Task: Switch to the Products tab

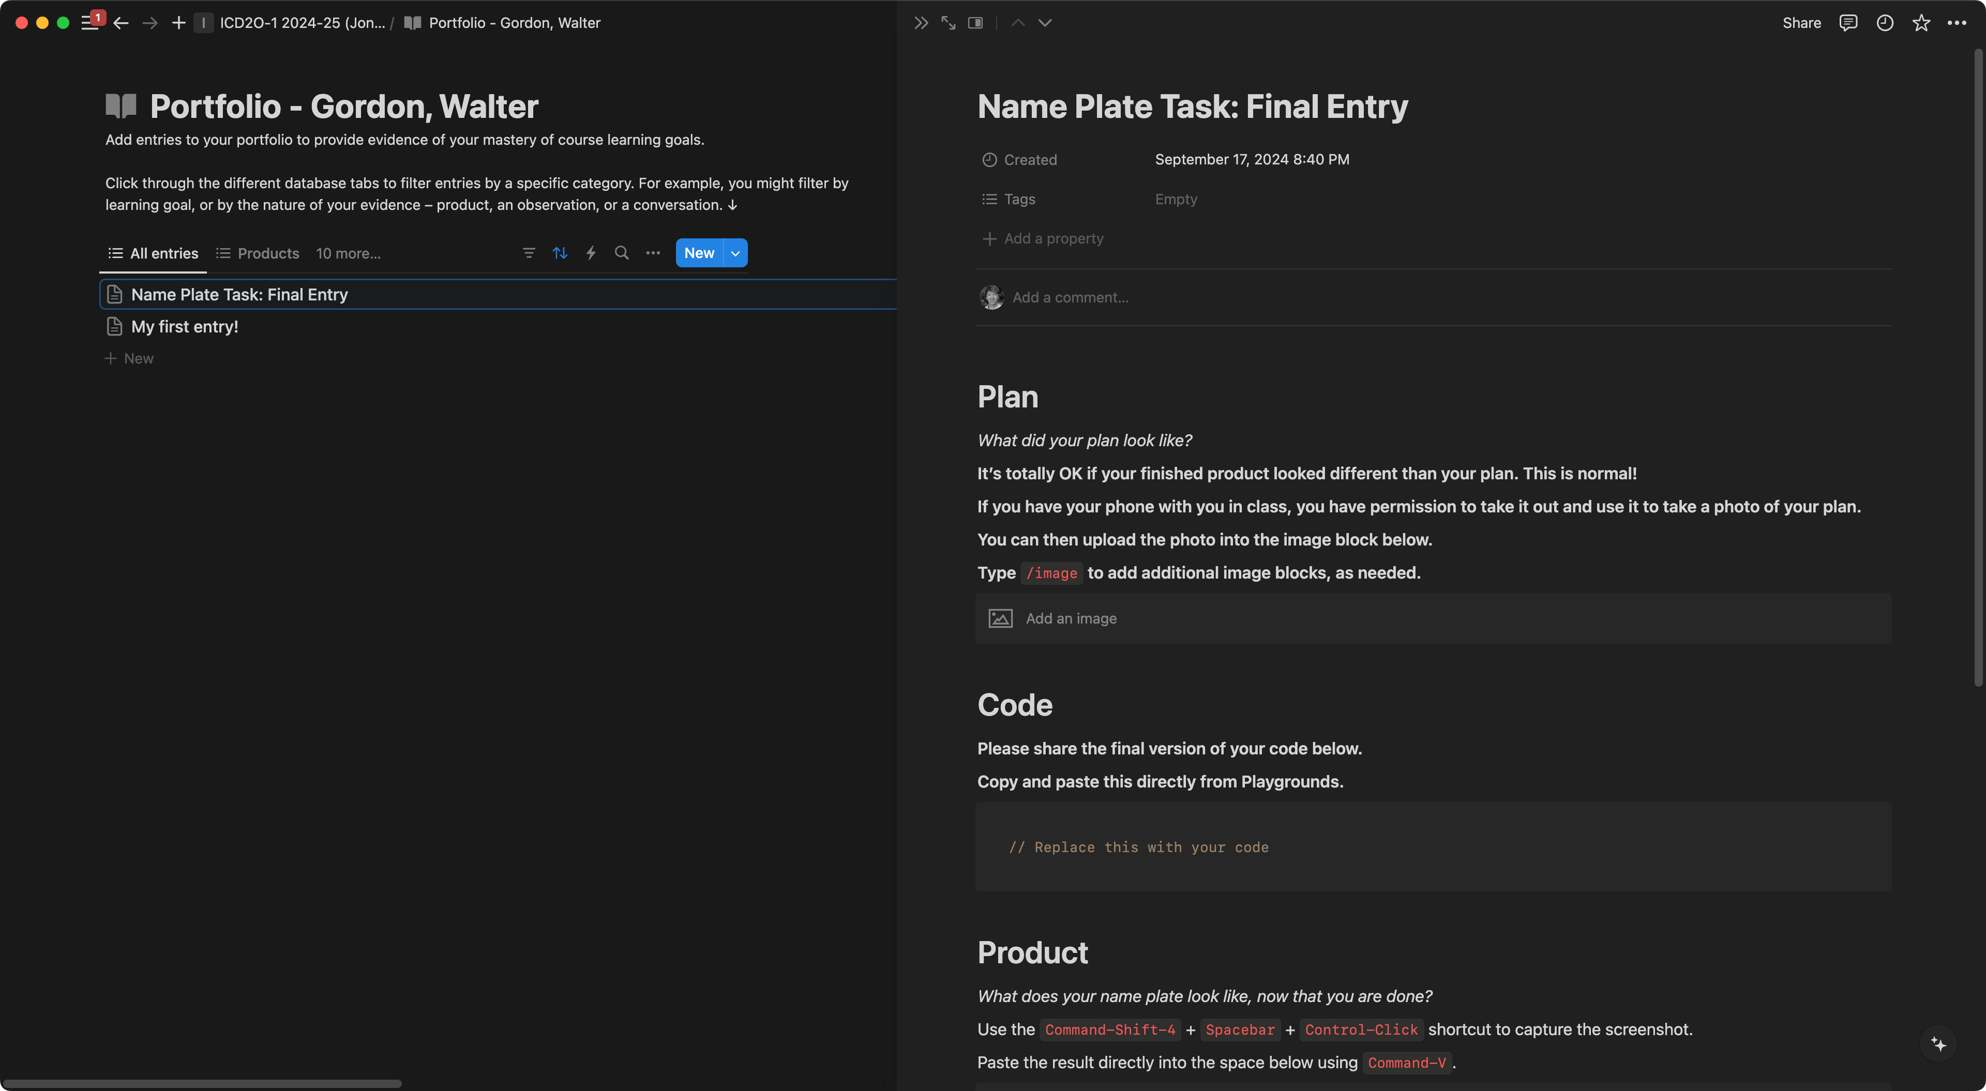Action: (258, 254)
